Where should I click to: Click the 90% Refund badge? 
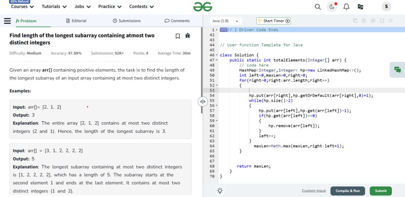(x=20, y=2)
